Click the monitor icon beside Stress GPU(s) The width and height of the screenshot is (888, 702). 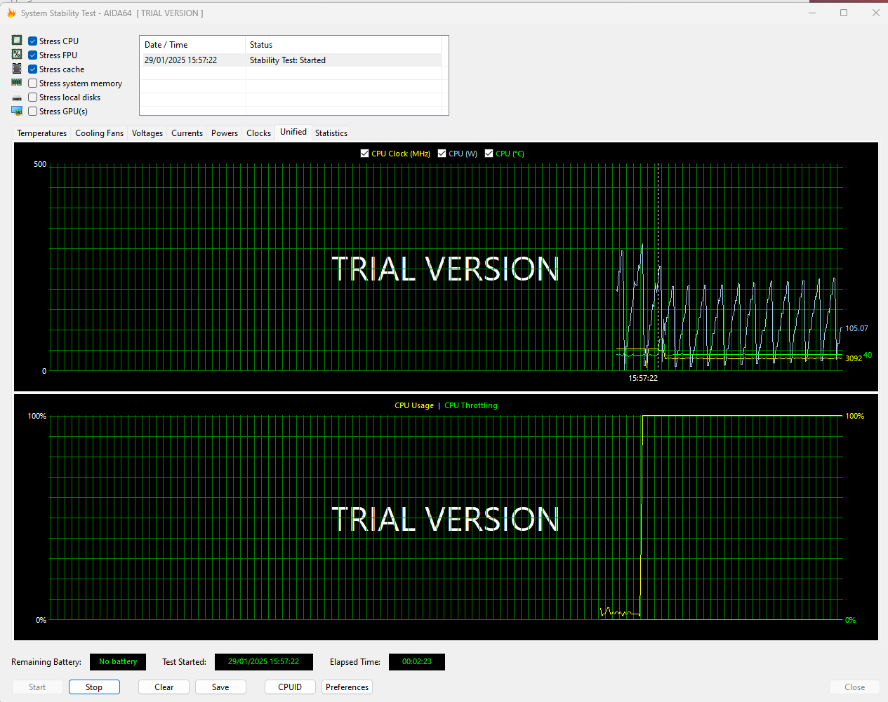pyautogui.click(x=17, y=111)
